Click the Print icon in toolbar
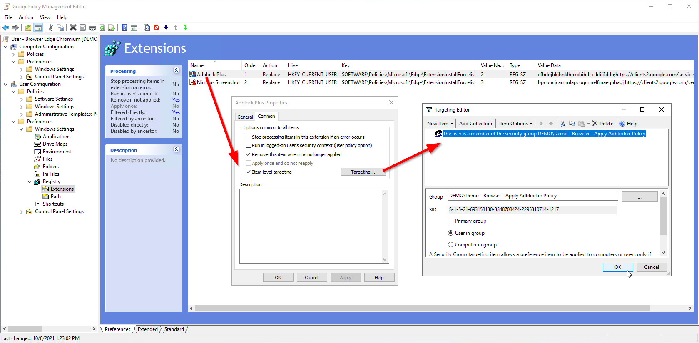 pyautogui.click(x=92, y=27)
